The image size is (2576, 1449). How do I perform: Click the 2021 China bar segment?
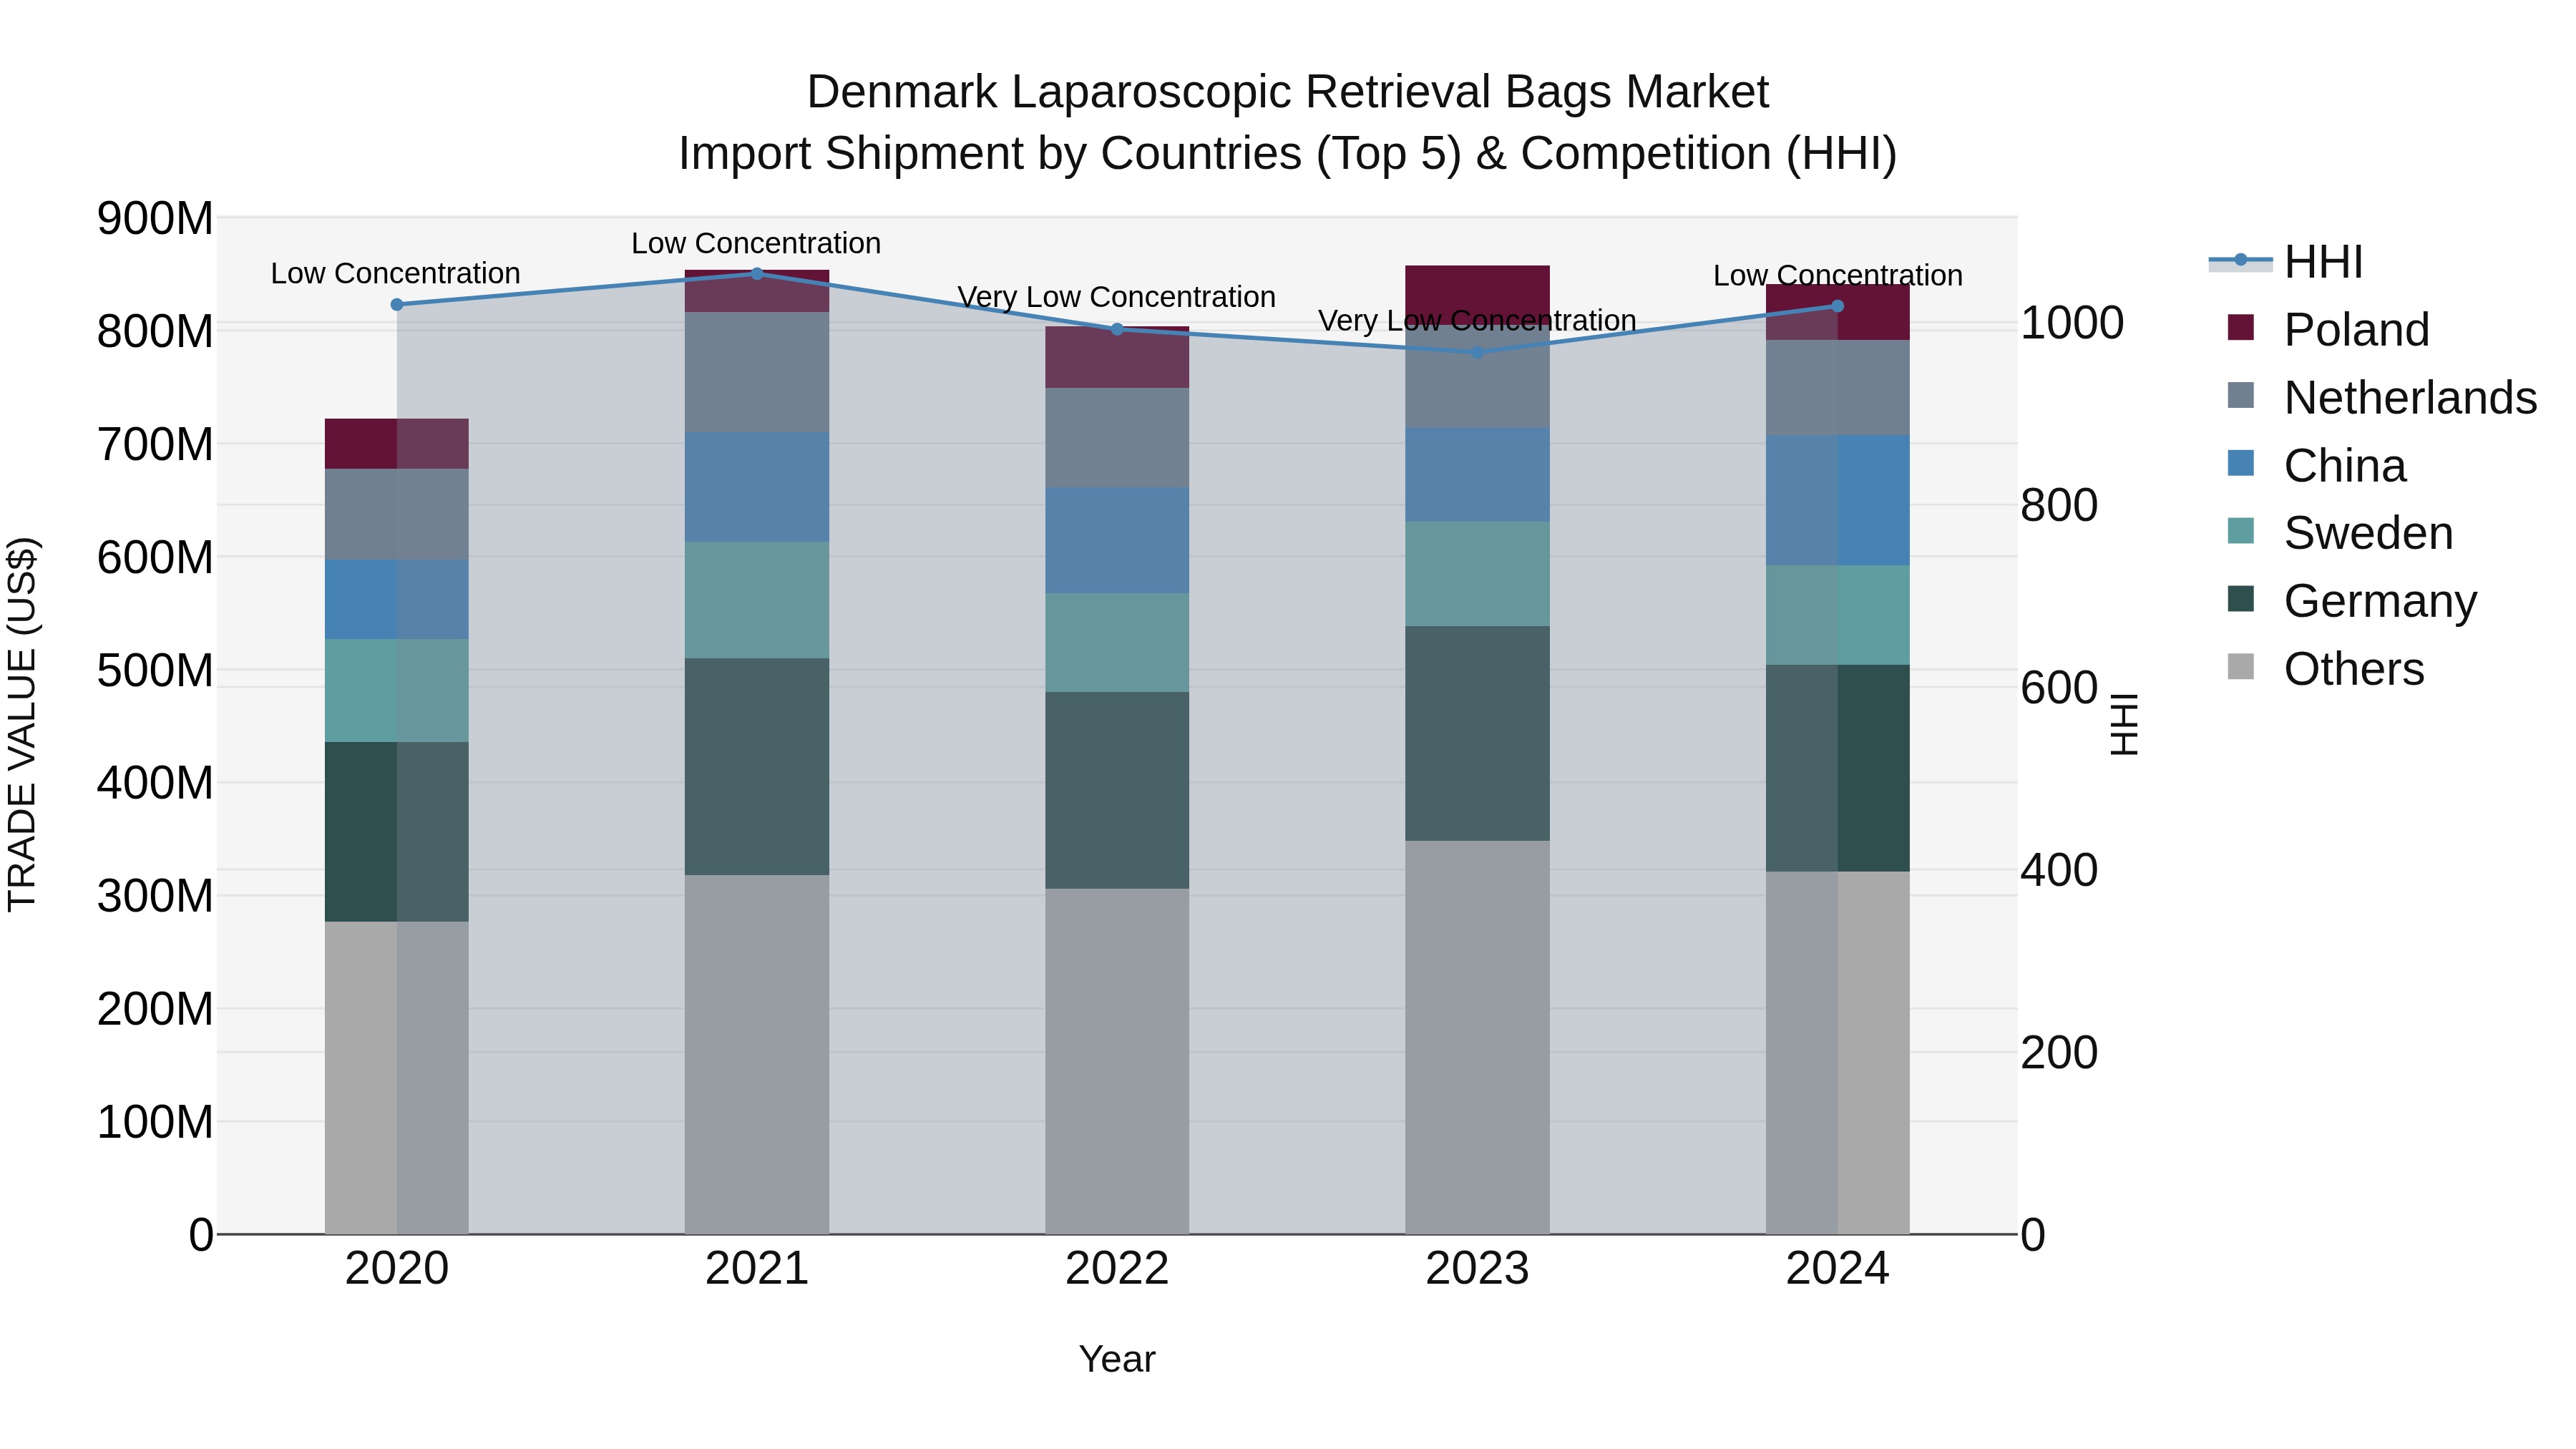(x=757, y=487)
